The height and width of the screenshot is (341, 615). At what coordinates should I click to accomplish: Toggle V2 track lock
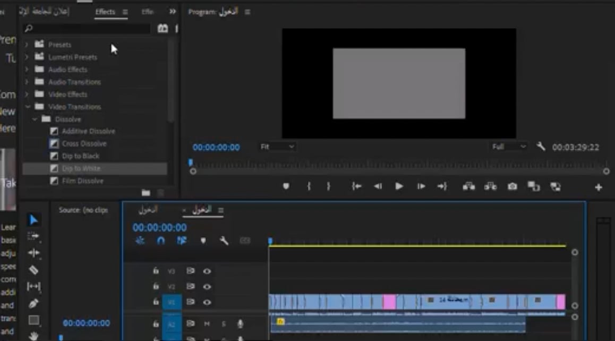[156, 286]
